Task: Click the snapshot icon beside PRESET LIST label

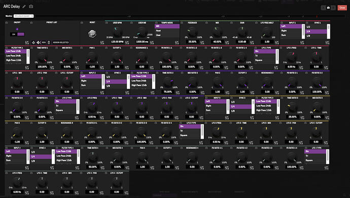Action: [x=31, y=23]
